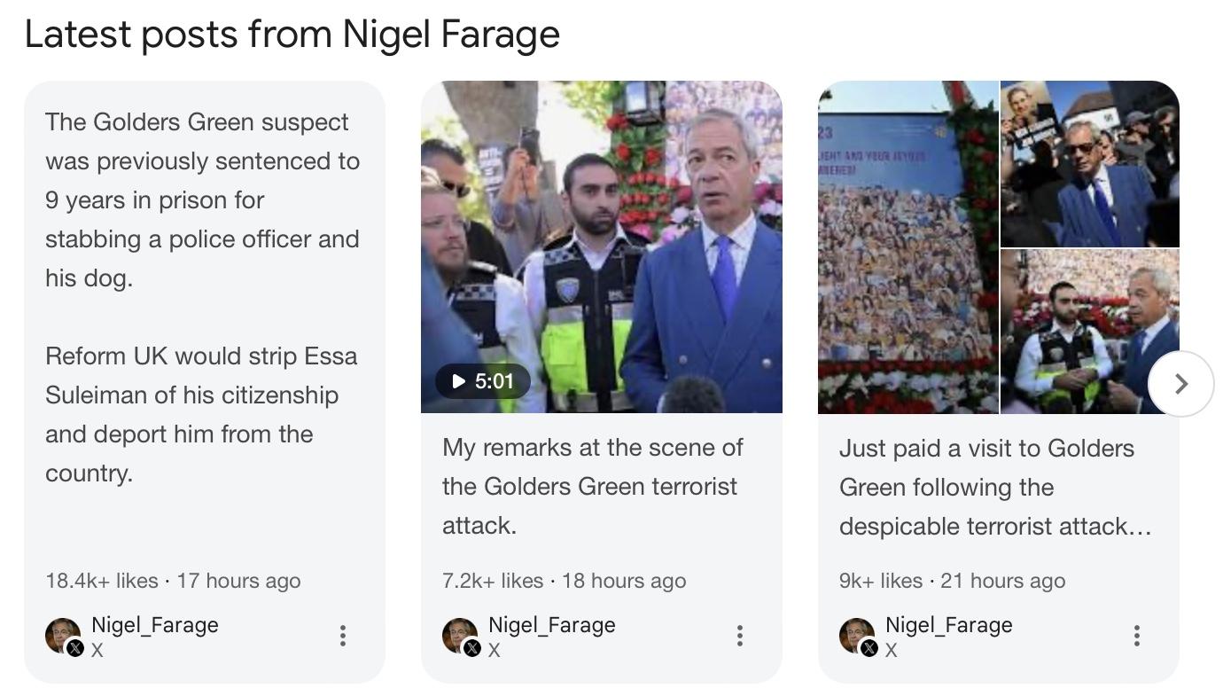1223x696 pixels.
Task: Click Nigel_Farage avatar on the third post
Action: 858,637
